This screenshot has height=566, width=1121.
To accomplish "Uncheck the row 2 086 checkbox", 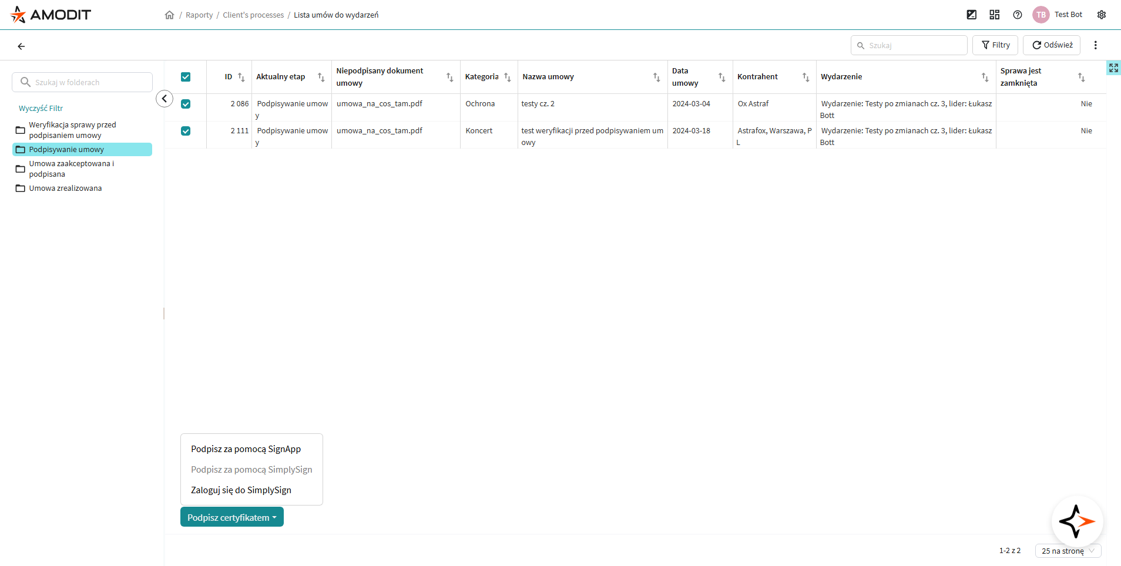I will pos(186,104).
